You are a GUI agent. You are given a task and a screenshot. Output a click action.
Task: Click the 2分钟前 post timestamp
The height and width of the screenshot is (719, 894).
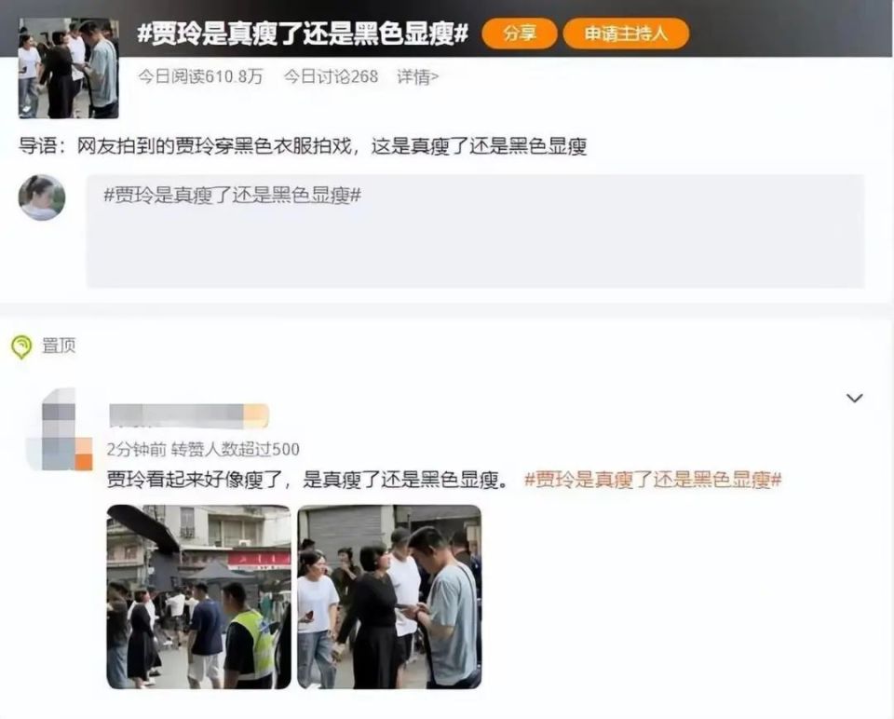[136, 449]
